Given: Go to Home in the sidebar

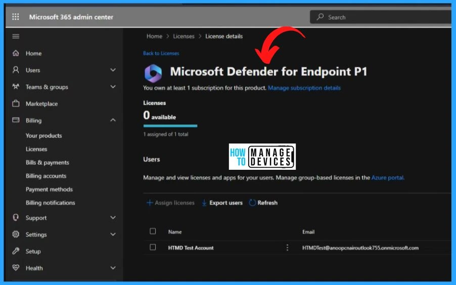Looking at the screenshot, I should (33, 53).
